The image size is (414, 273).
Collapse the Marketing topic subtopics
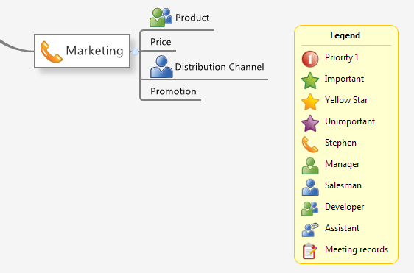pyautogui.click(x=135, y=52)
